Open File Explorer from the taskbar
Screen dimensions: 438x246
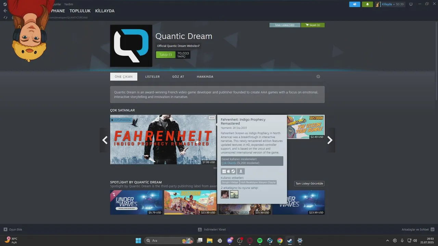pyautogui.click(x=209, y=241)
